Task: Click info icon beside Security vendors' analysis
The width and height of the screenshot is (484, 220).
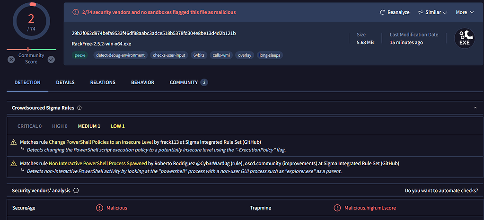Action: click(76, 191)
